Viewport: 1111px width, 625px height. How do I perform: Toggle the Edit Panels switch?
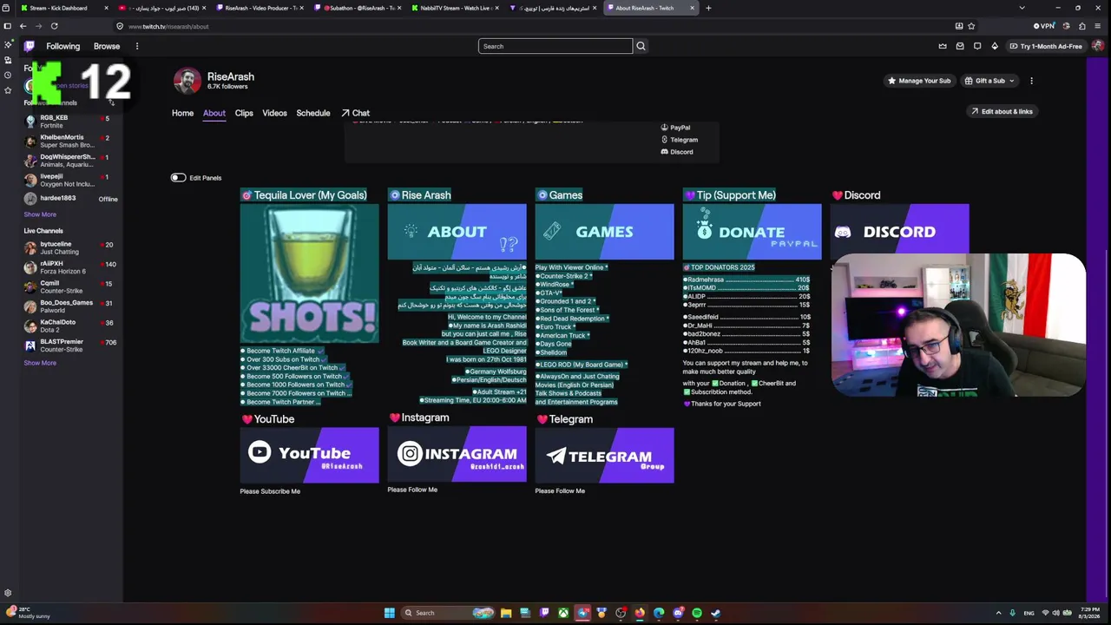(x=178, y=178)
